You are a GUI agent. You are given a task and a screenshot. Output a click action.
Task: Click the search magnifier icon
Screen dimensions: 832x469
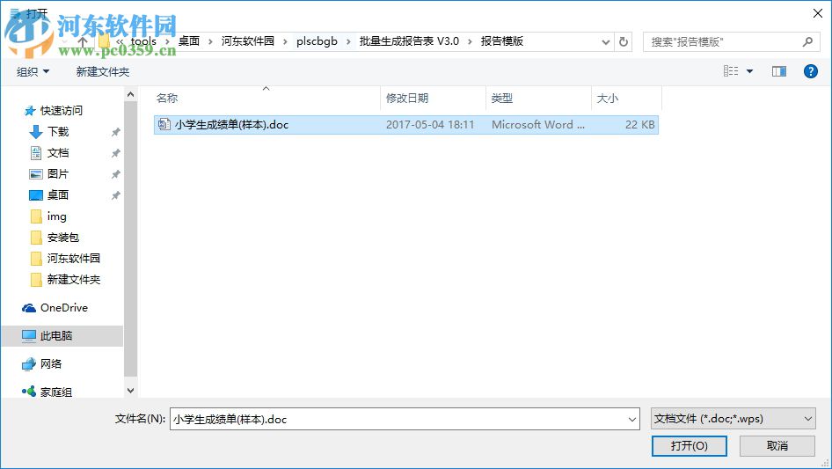click(x=807, y=41)
